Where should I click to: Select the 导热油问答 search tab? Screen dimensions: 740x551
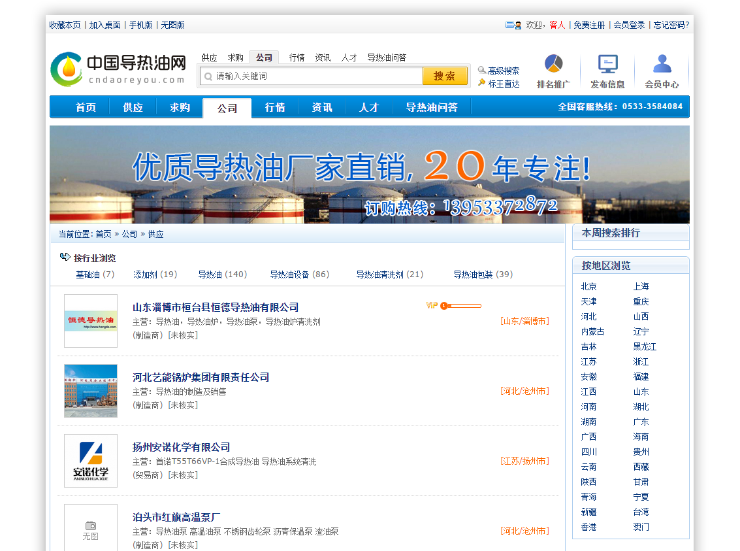[387, 58]
